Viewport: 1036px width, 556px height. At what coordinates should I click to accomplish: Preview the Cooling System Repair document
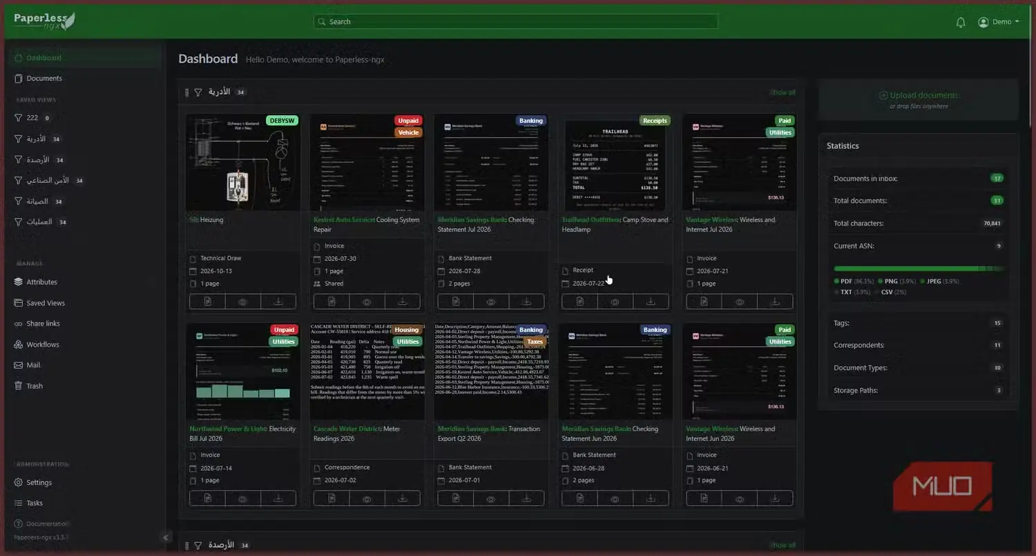(x=367, y=301)
